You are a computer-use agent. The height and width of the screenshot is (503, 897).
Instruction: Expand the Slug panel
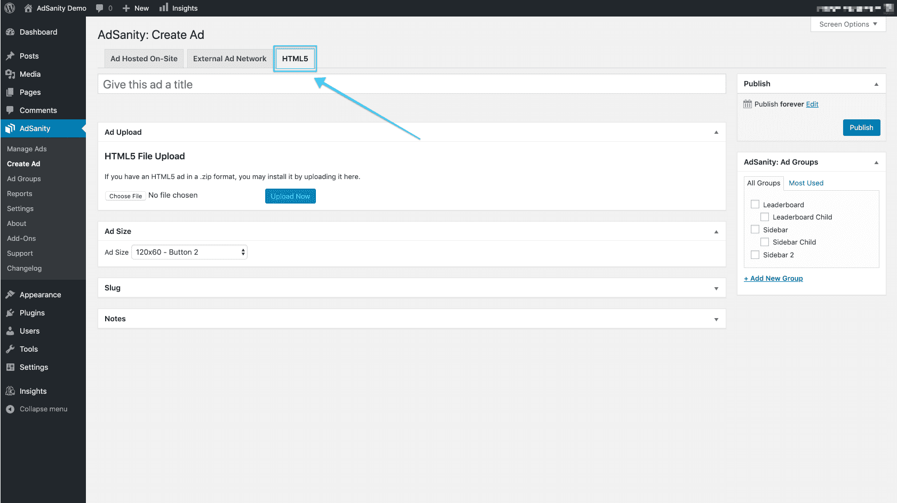tap(716, 288)
